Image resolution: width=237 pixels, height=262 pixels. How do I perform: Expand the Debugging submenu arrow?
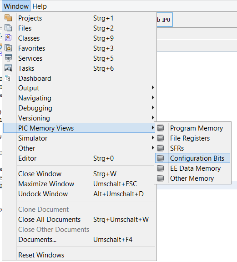153,108
